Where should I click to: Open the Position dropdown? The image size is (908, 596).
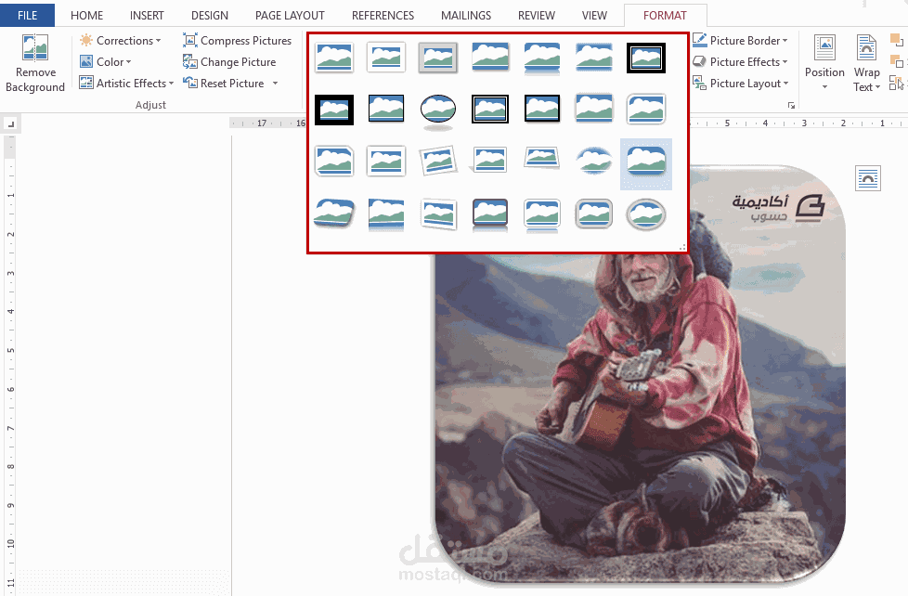824,62
